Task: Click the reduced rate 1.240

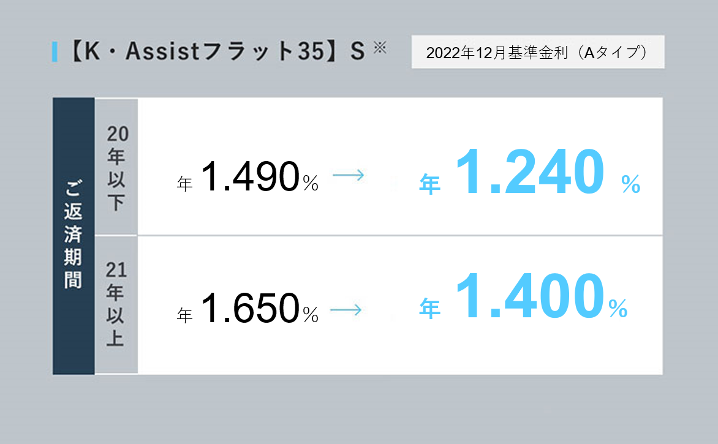Action: [x=530, y=171]
